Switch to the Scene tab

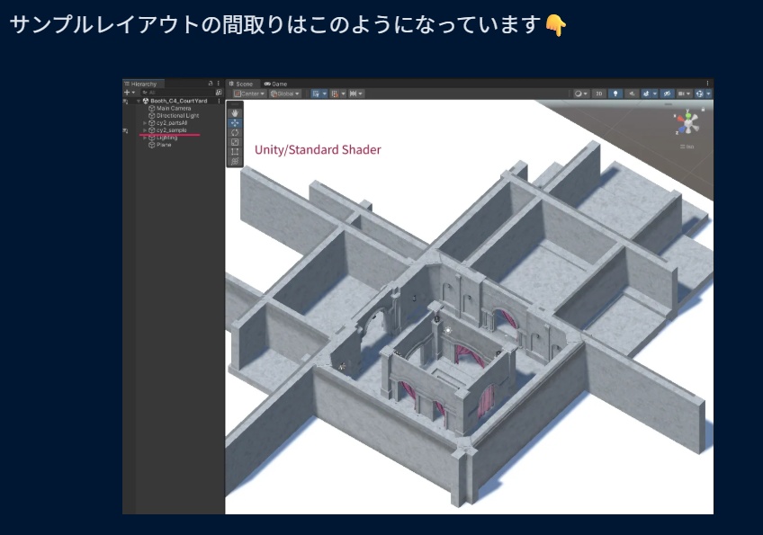244,85
